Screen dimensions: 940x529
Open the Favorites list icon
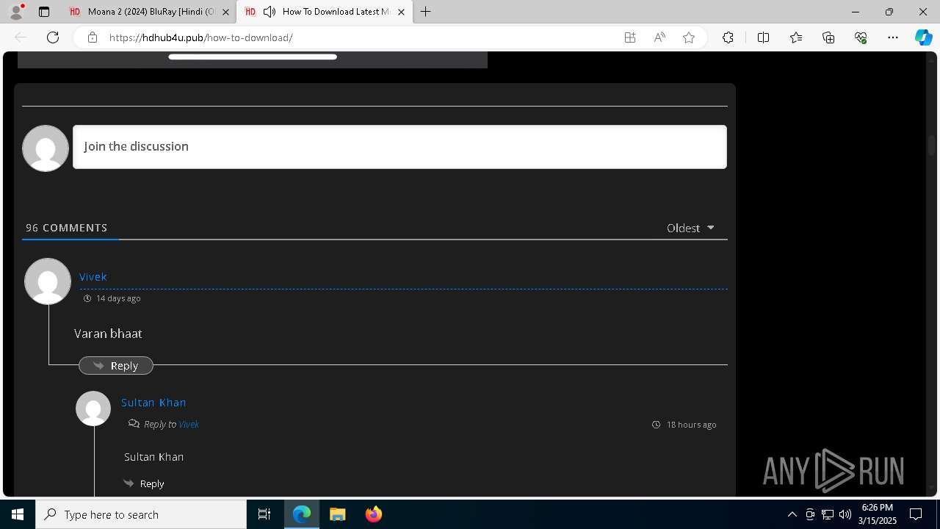coord(796,37)
